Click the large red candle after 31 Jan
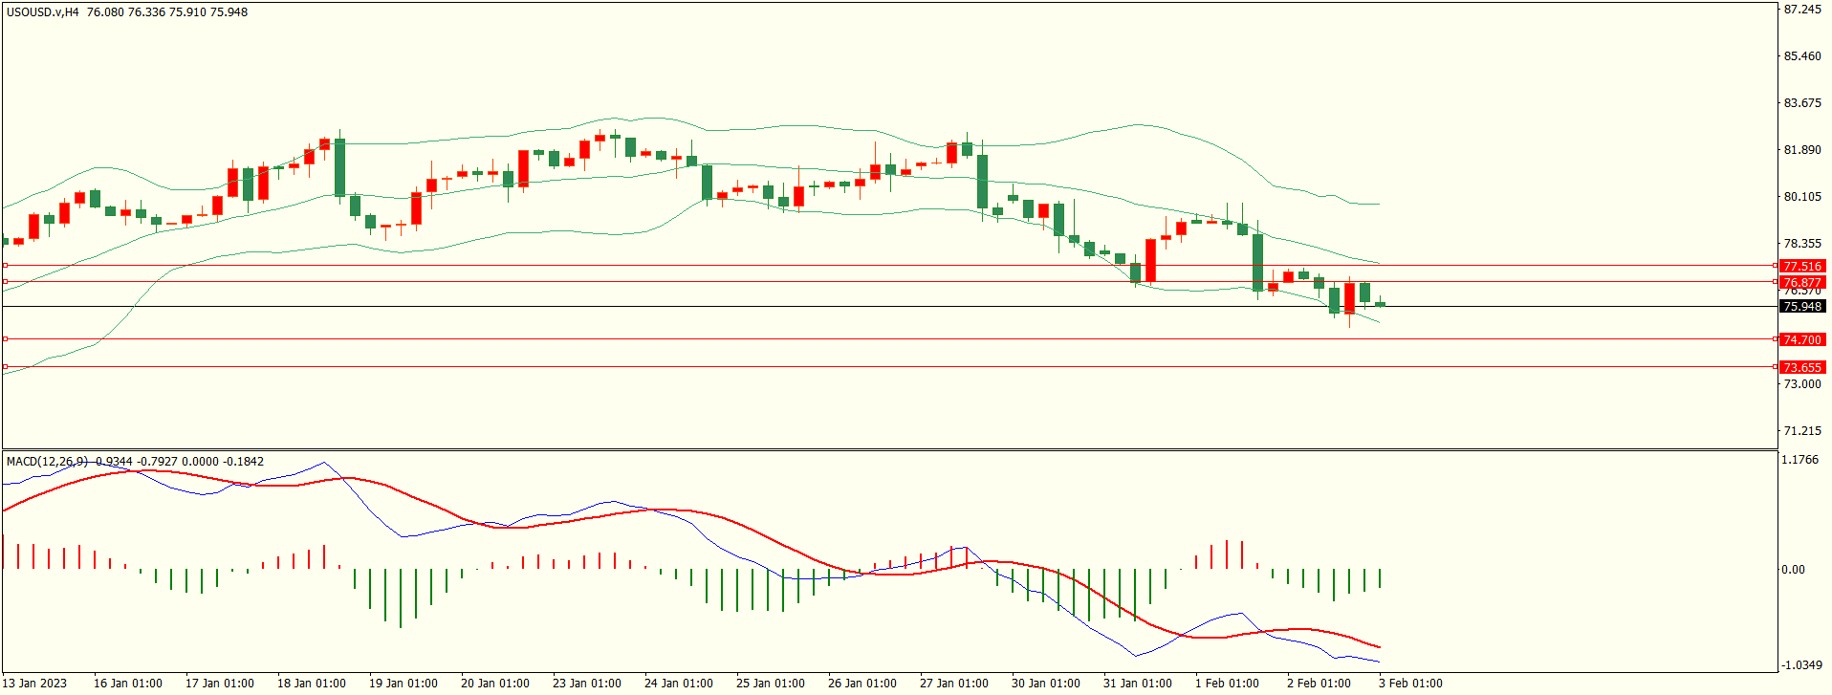This screenshot has width=1832, height=695. [1150, 260]
